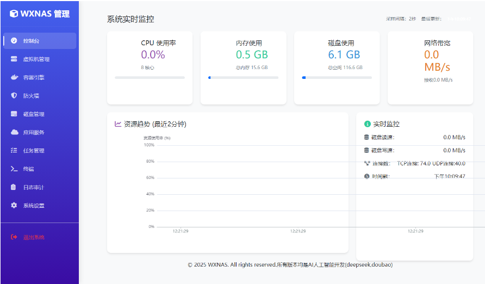Click the 内存使用 progress bar
The width and height of the screenshot is (485, 284).
[x=243, y=78]
